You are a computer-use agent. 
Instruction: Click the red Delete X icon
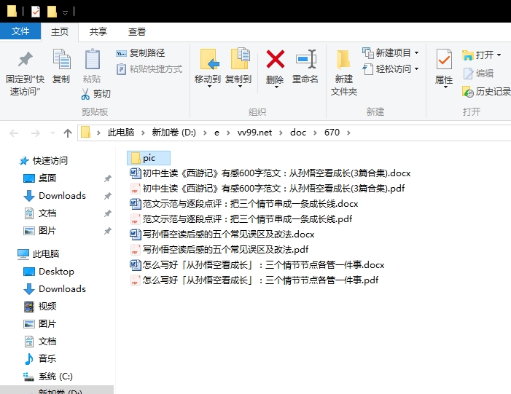[276, 59]
